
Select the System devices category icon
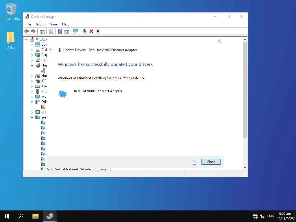click(x=38, y=117)
